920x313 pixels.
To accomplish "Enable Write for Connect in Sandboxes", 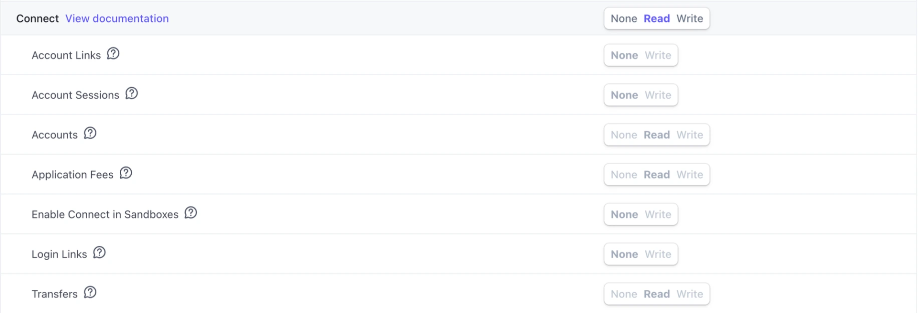I will click(x=658, y=214).
